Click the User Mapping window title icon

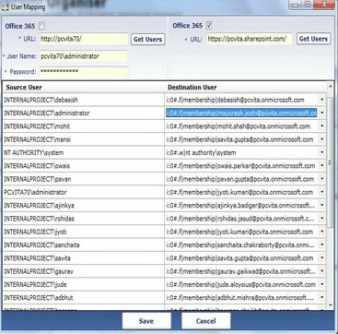(x=6, y=6)
